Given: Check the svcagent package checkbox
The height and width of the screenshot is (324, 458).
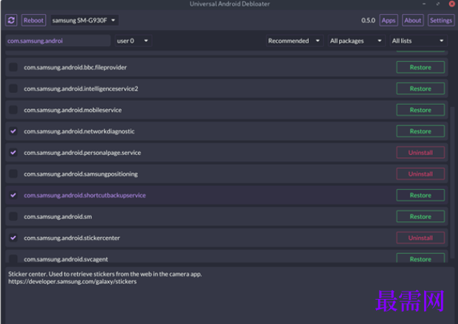Looking at the screenshot, I should point(13,258).
